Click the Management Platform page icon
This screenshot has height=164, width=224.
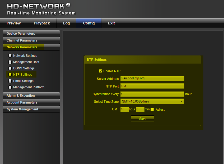point(10,87)
